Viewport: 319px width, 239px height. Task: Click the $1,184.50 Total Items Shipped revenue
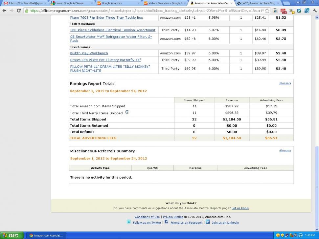click(232, 119)
